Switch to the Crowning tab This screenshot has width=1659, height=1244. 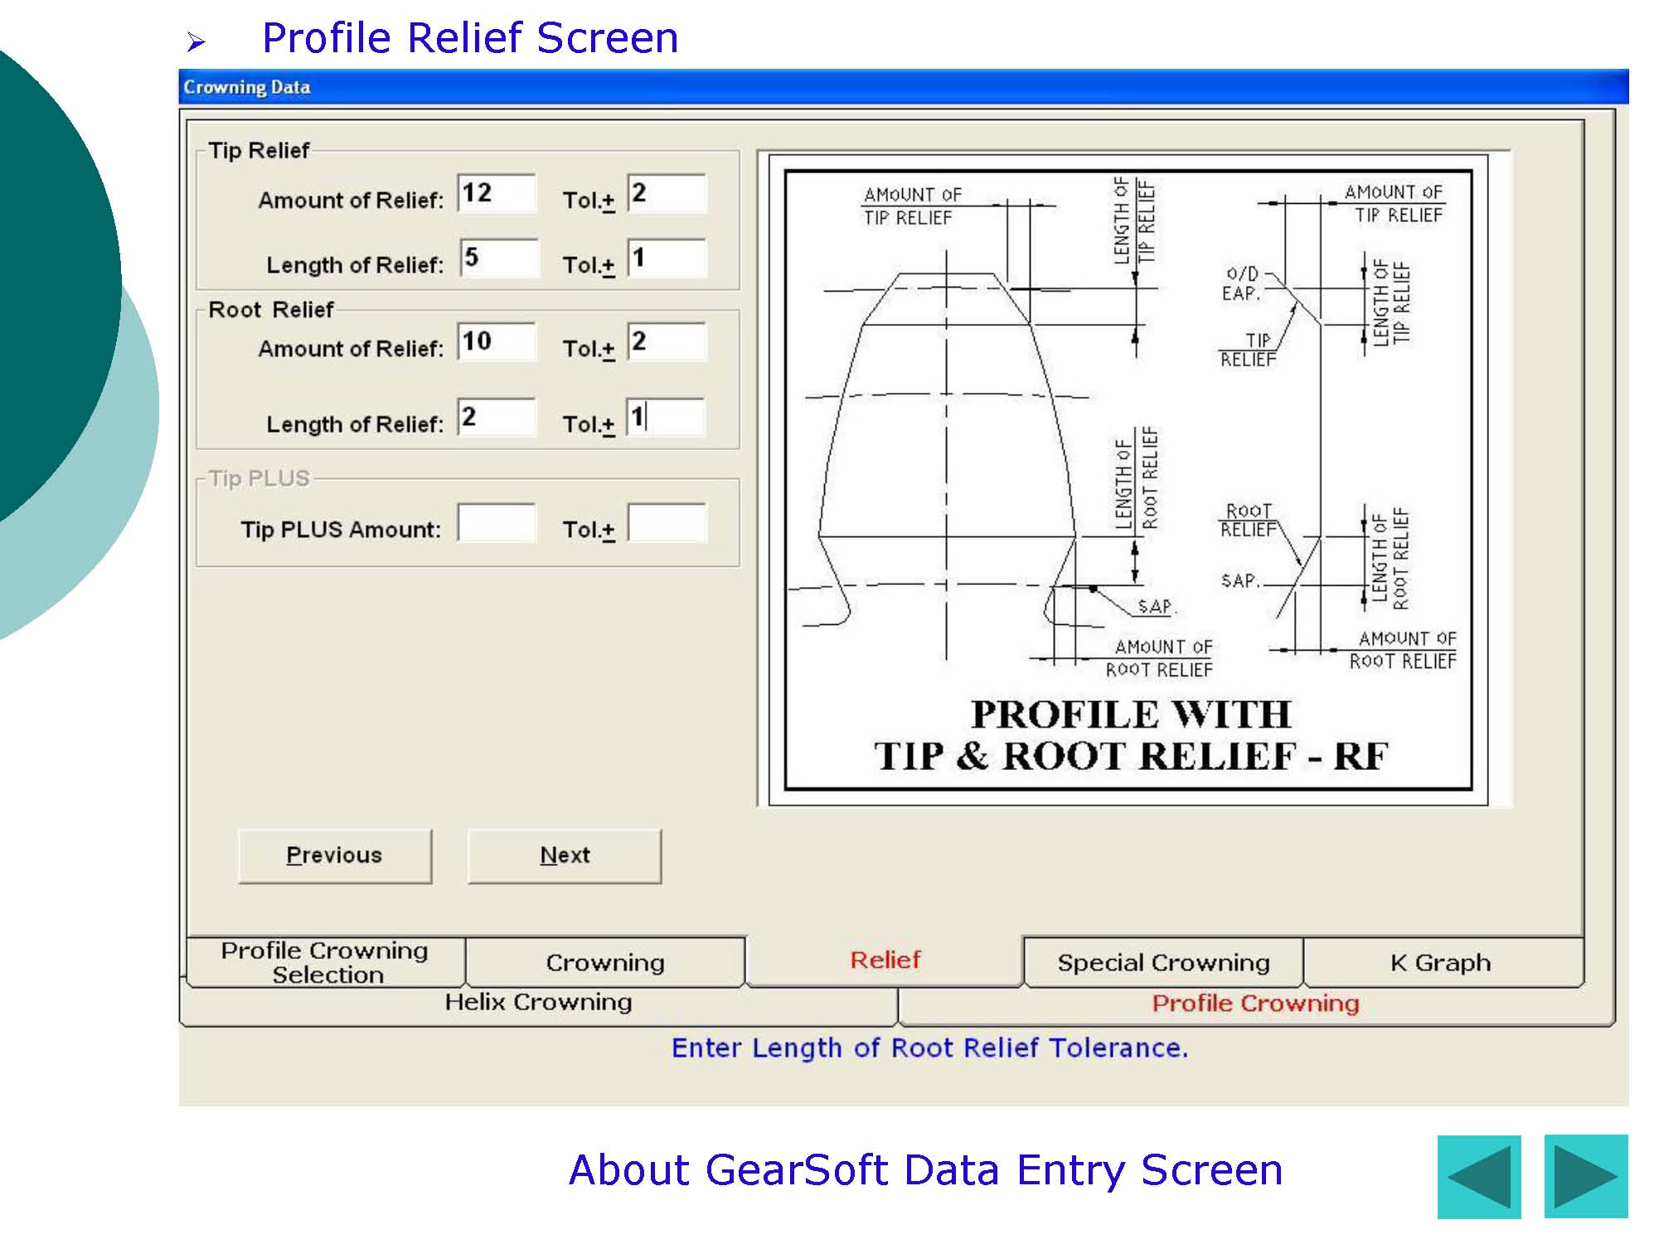[605, 962]
